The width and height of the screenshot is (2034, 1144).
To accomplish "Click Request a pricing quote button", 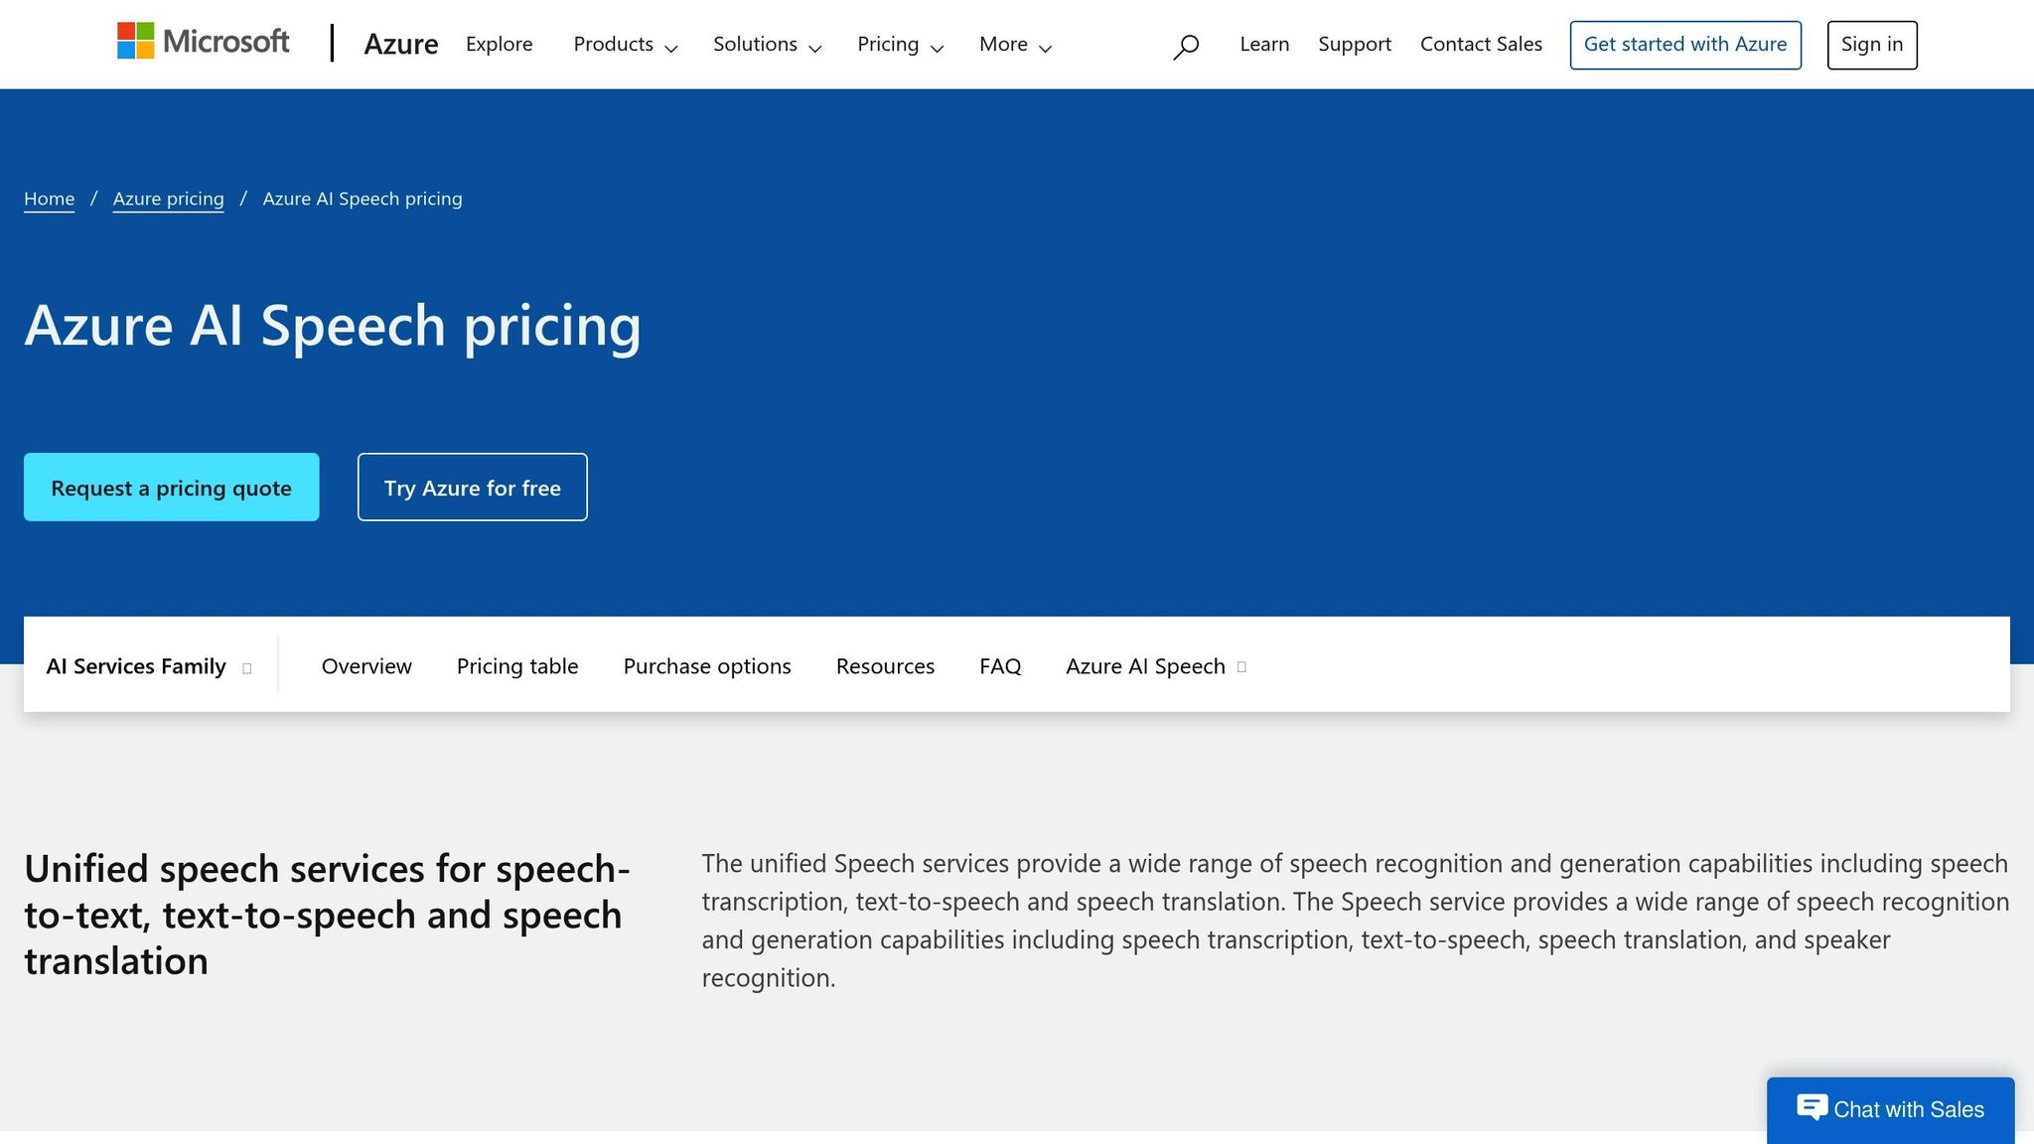I will (171, 487).
